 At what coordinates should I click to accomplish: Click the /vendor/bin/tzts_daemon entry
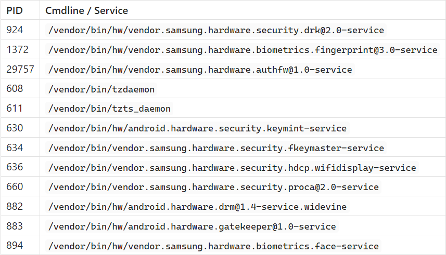click(109, 109)
